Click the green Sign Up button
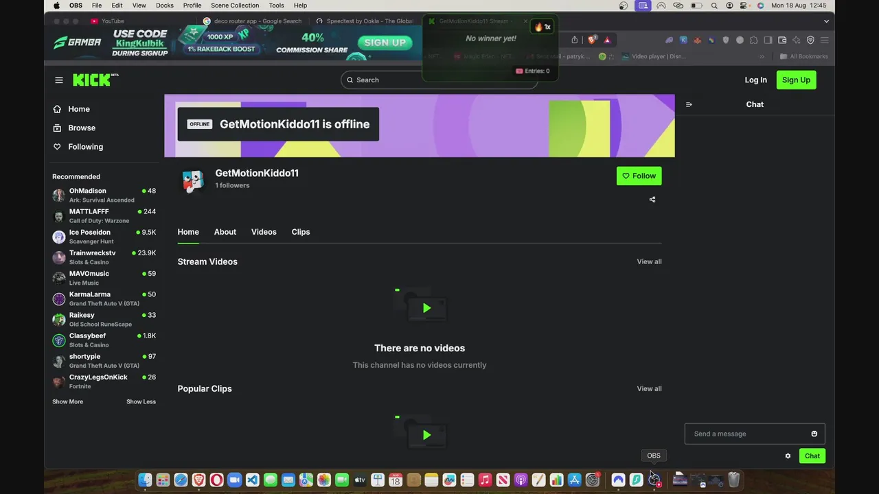This screenshot has height=494, width=879. tap(796, 80)
